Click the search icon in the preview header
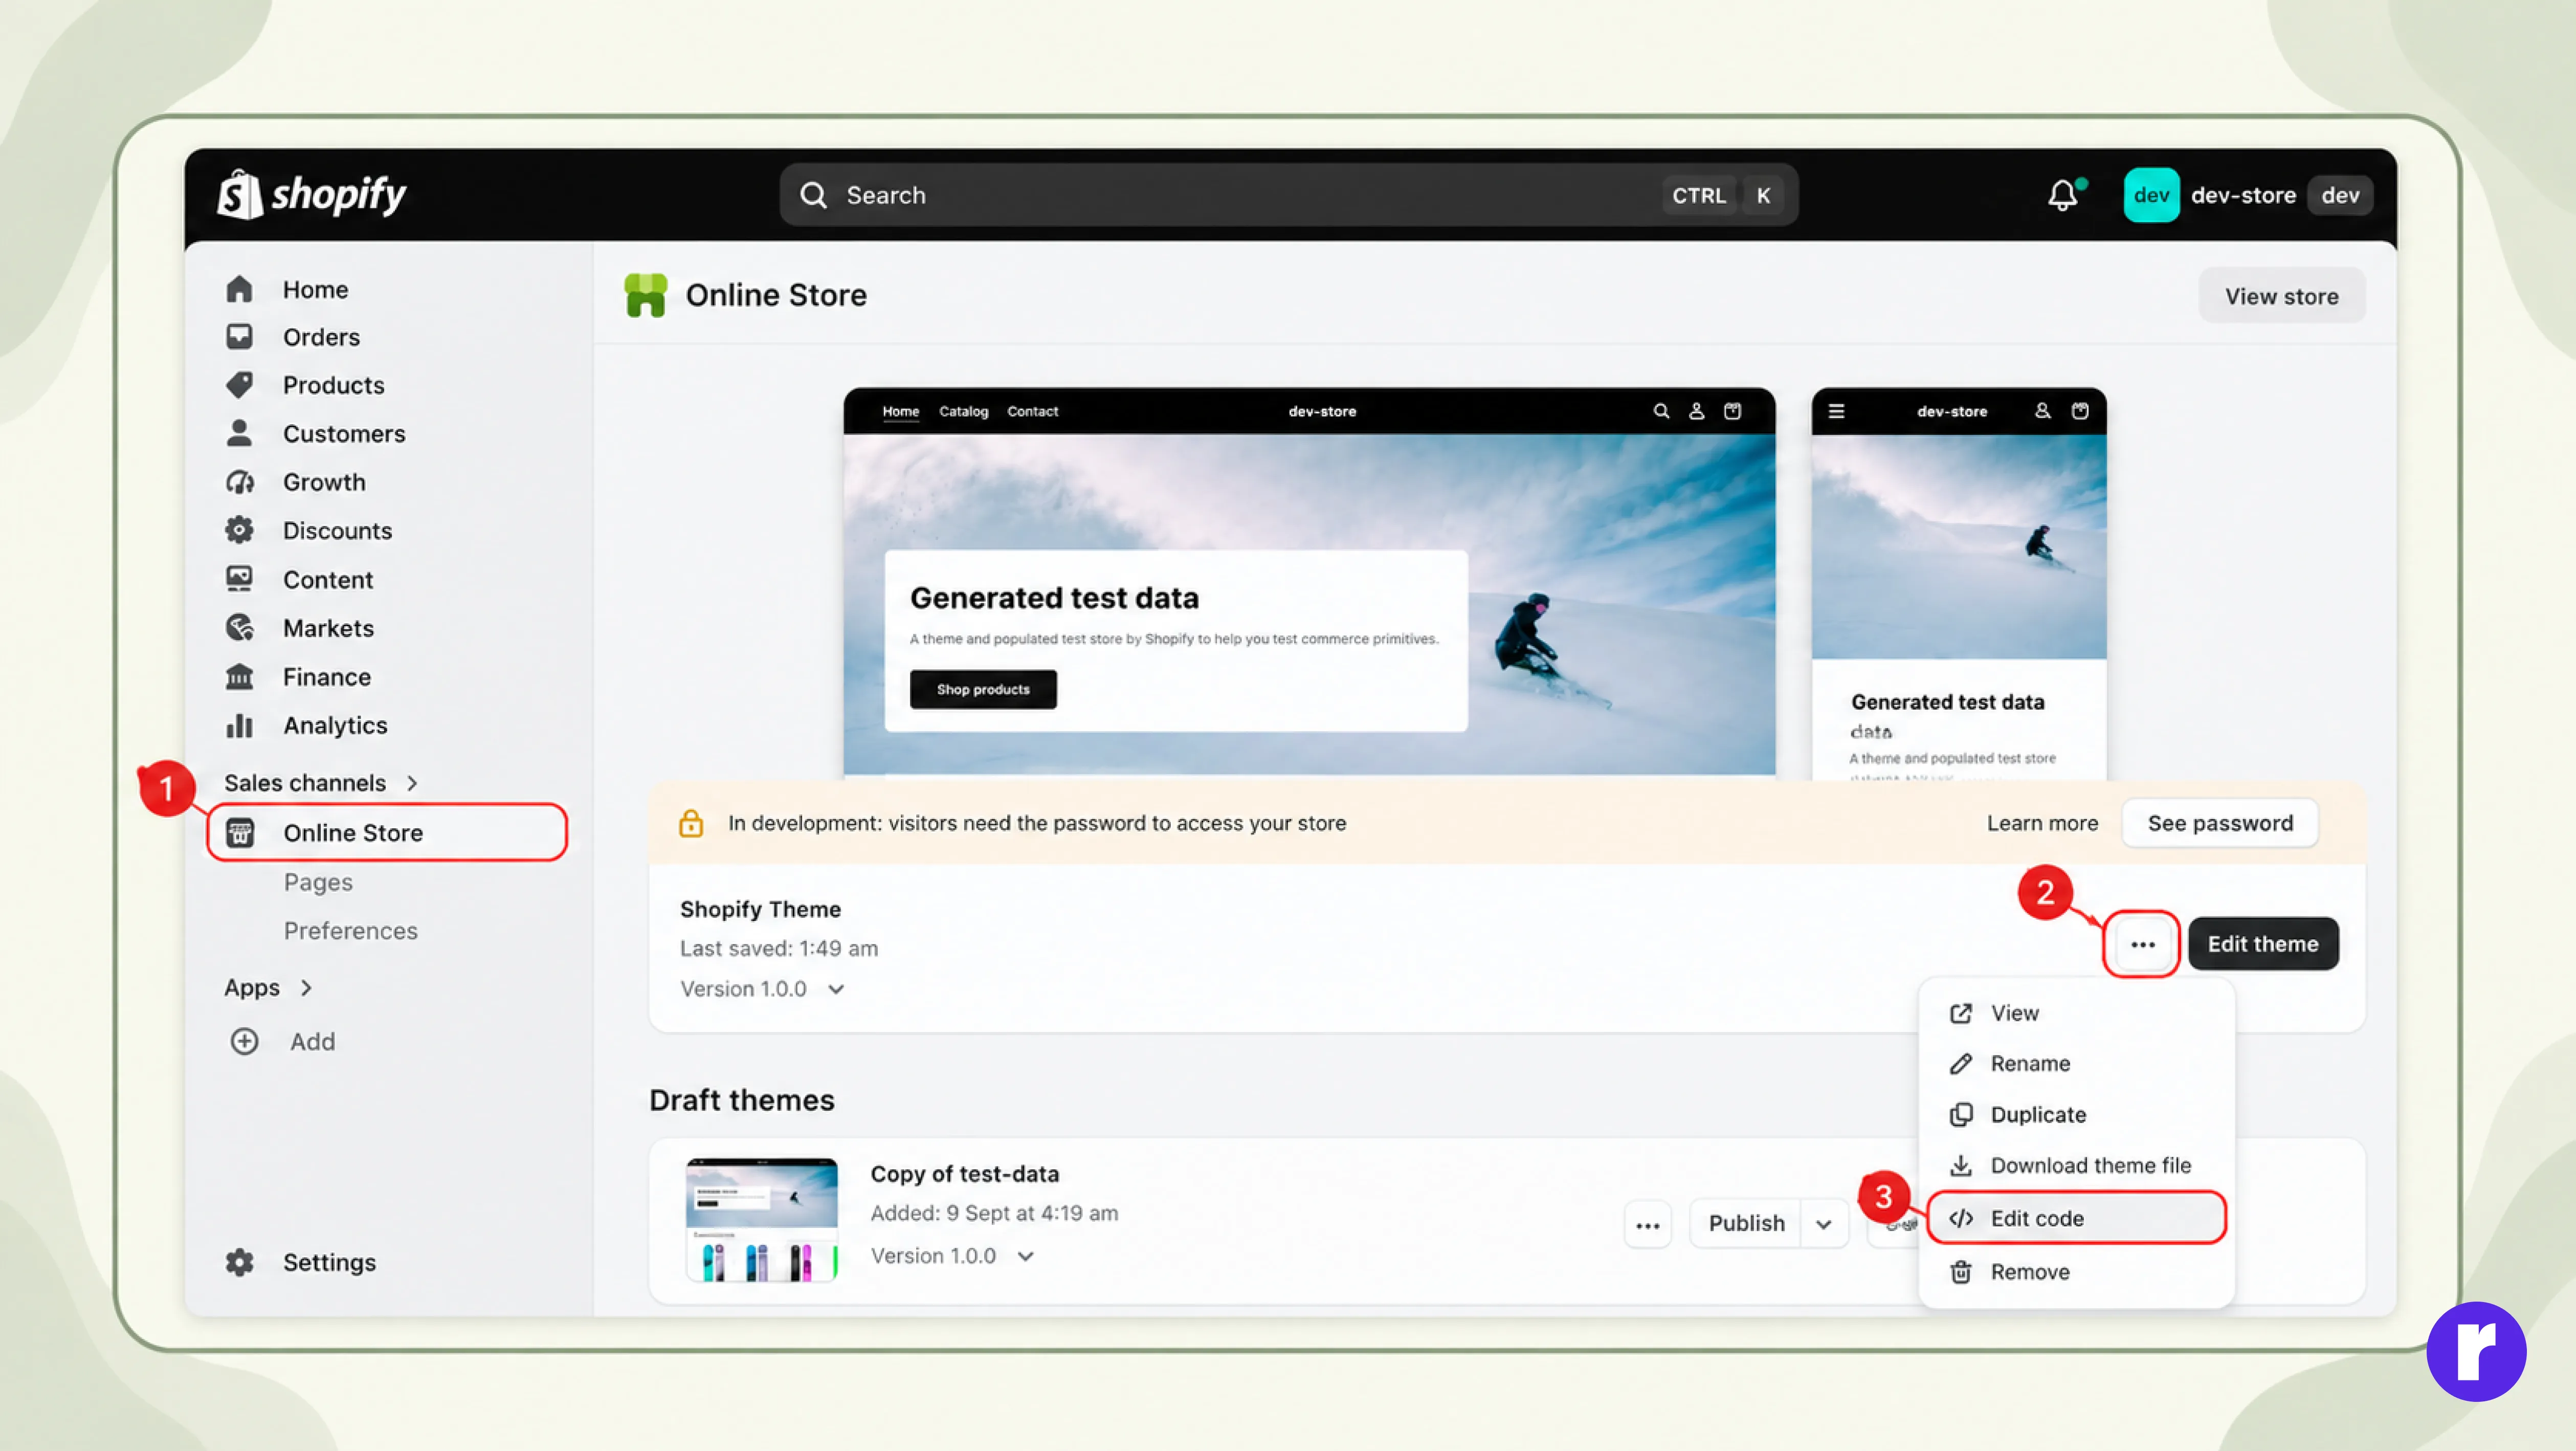The height and width of the screenshot is (1451, 2576). 1661,411
